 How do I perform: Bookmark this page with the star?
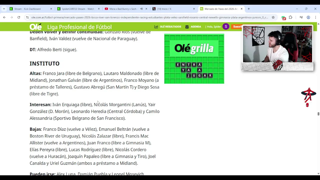(x=273, y=17)
